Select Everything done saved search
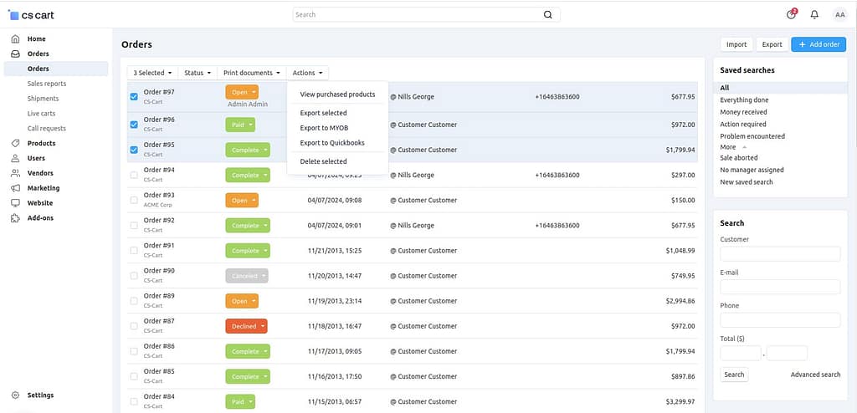857x413 pixels. pyautogui.click(x=744, y=100)
